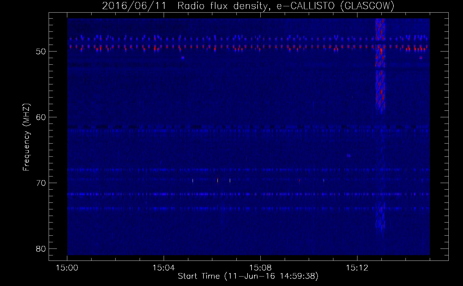Click the plot title text "2016/06/11 Radio flux density, e-CALLISTO (GLASGOW)"
Image resolution: width=463 pixels, height=286 pixels.
coord(248,6)
